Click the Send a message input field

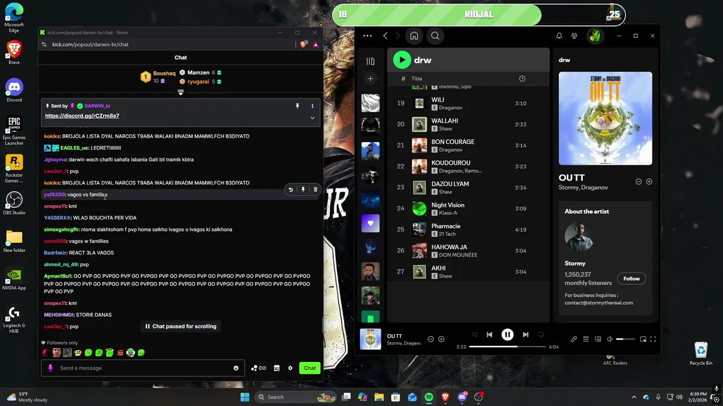(143, 368)
